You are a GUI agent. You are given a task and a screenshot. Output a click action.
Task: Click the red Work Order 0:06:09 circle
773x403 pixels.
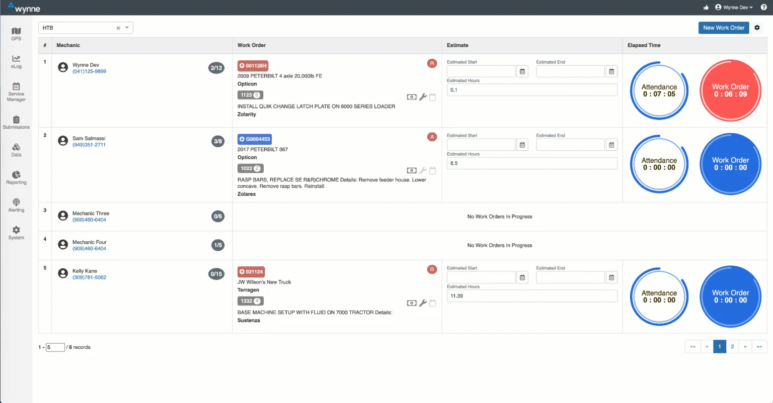pyautogui.click(x=731, y=90)
